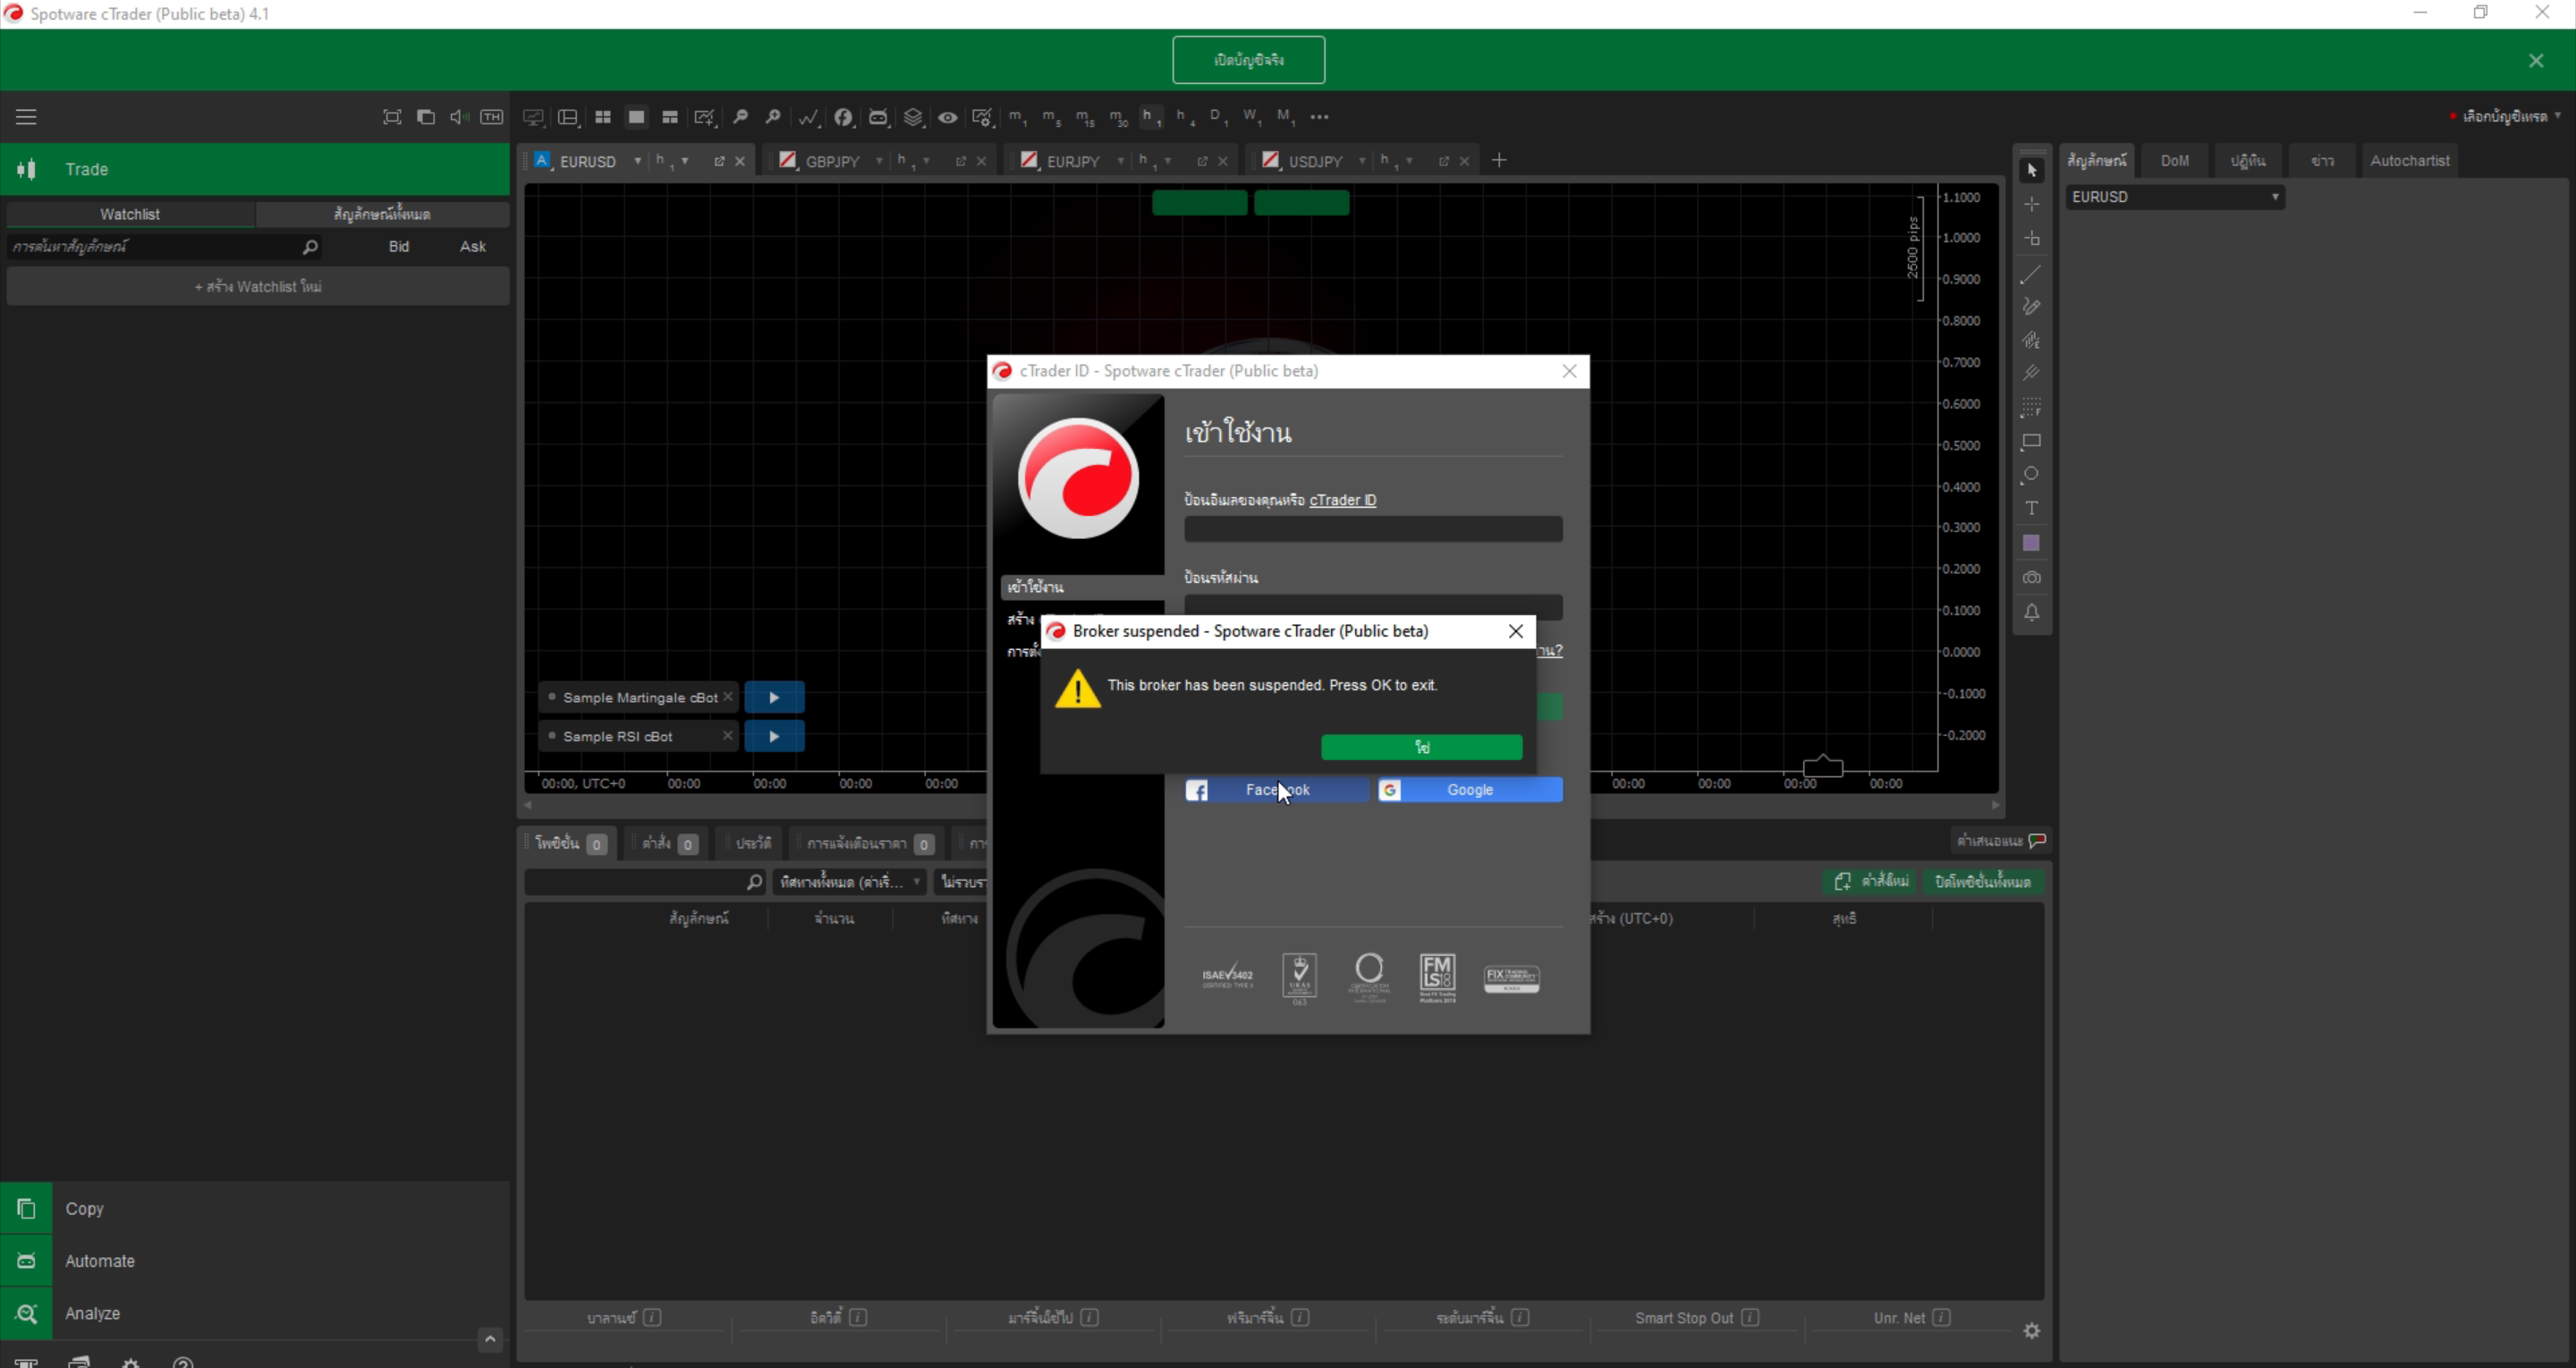Start the Sample Martingale cBot
Image resolution: width=2576 pixels, height=1368 pixels.
(x=774, y=697)
